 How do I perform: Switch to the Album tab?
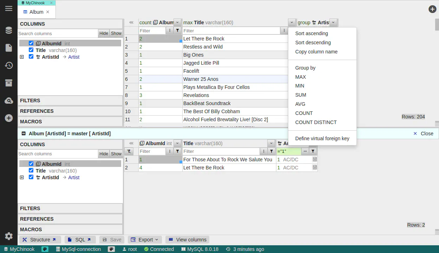[36, 12]
